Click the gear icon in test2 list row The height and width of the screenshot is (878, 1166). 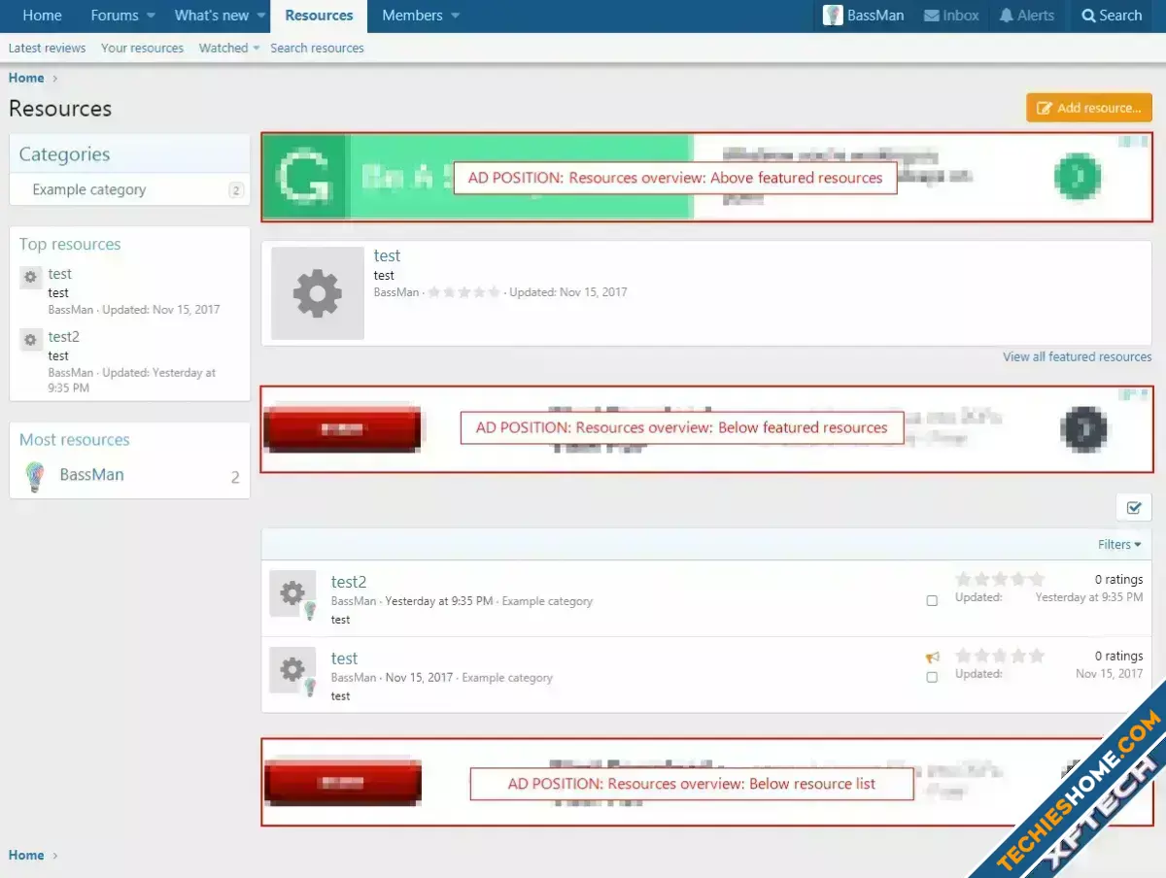tap(292, 593)
